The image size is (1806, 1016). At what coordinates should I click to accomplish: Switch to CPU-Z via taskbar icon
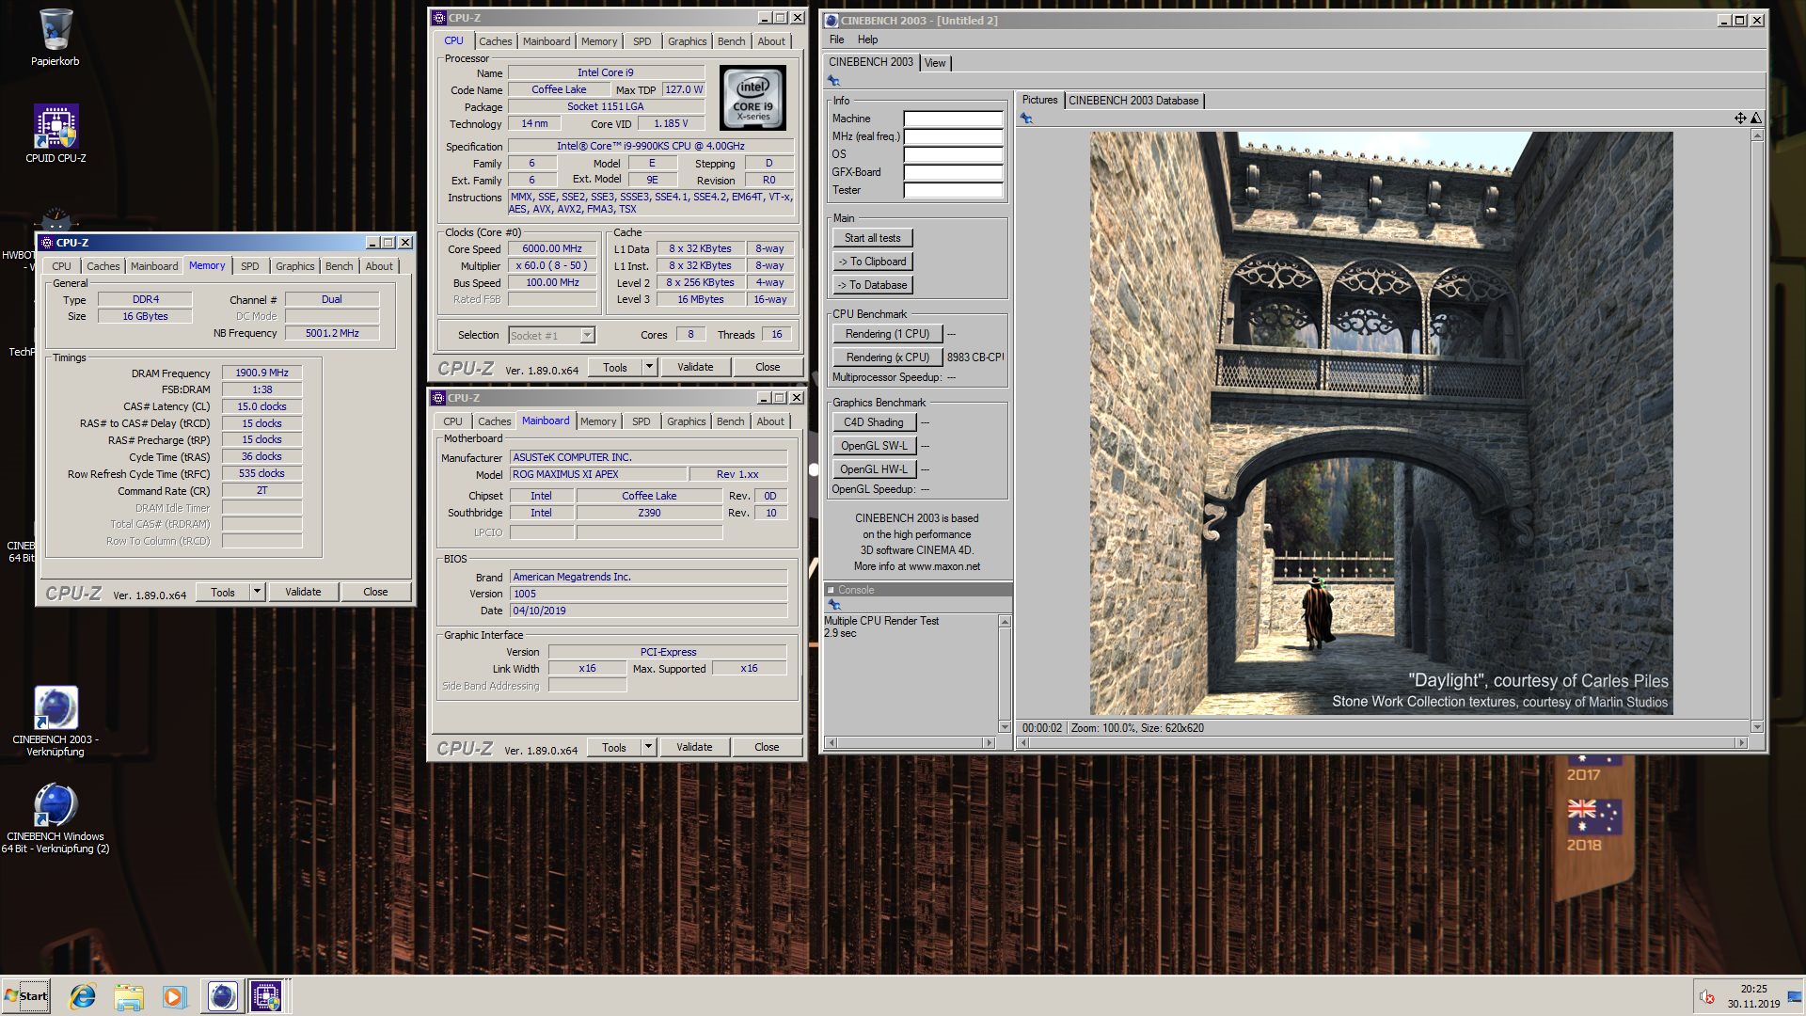(x=266, y=996)
